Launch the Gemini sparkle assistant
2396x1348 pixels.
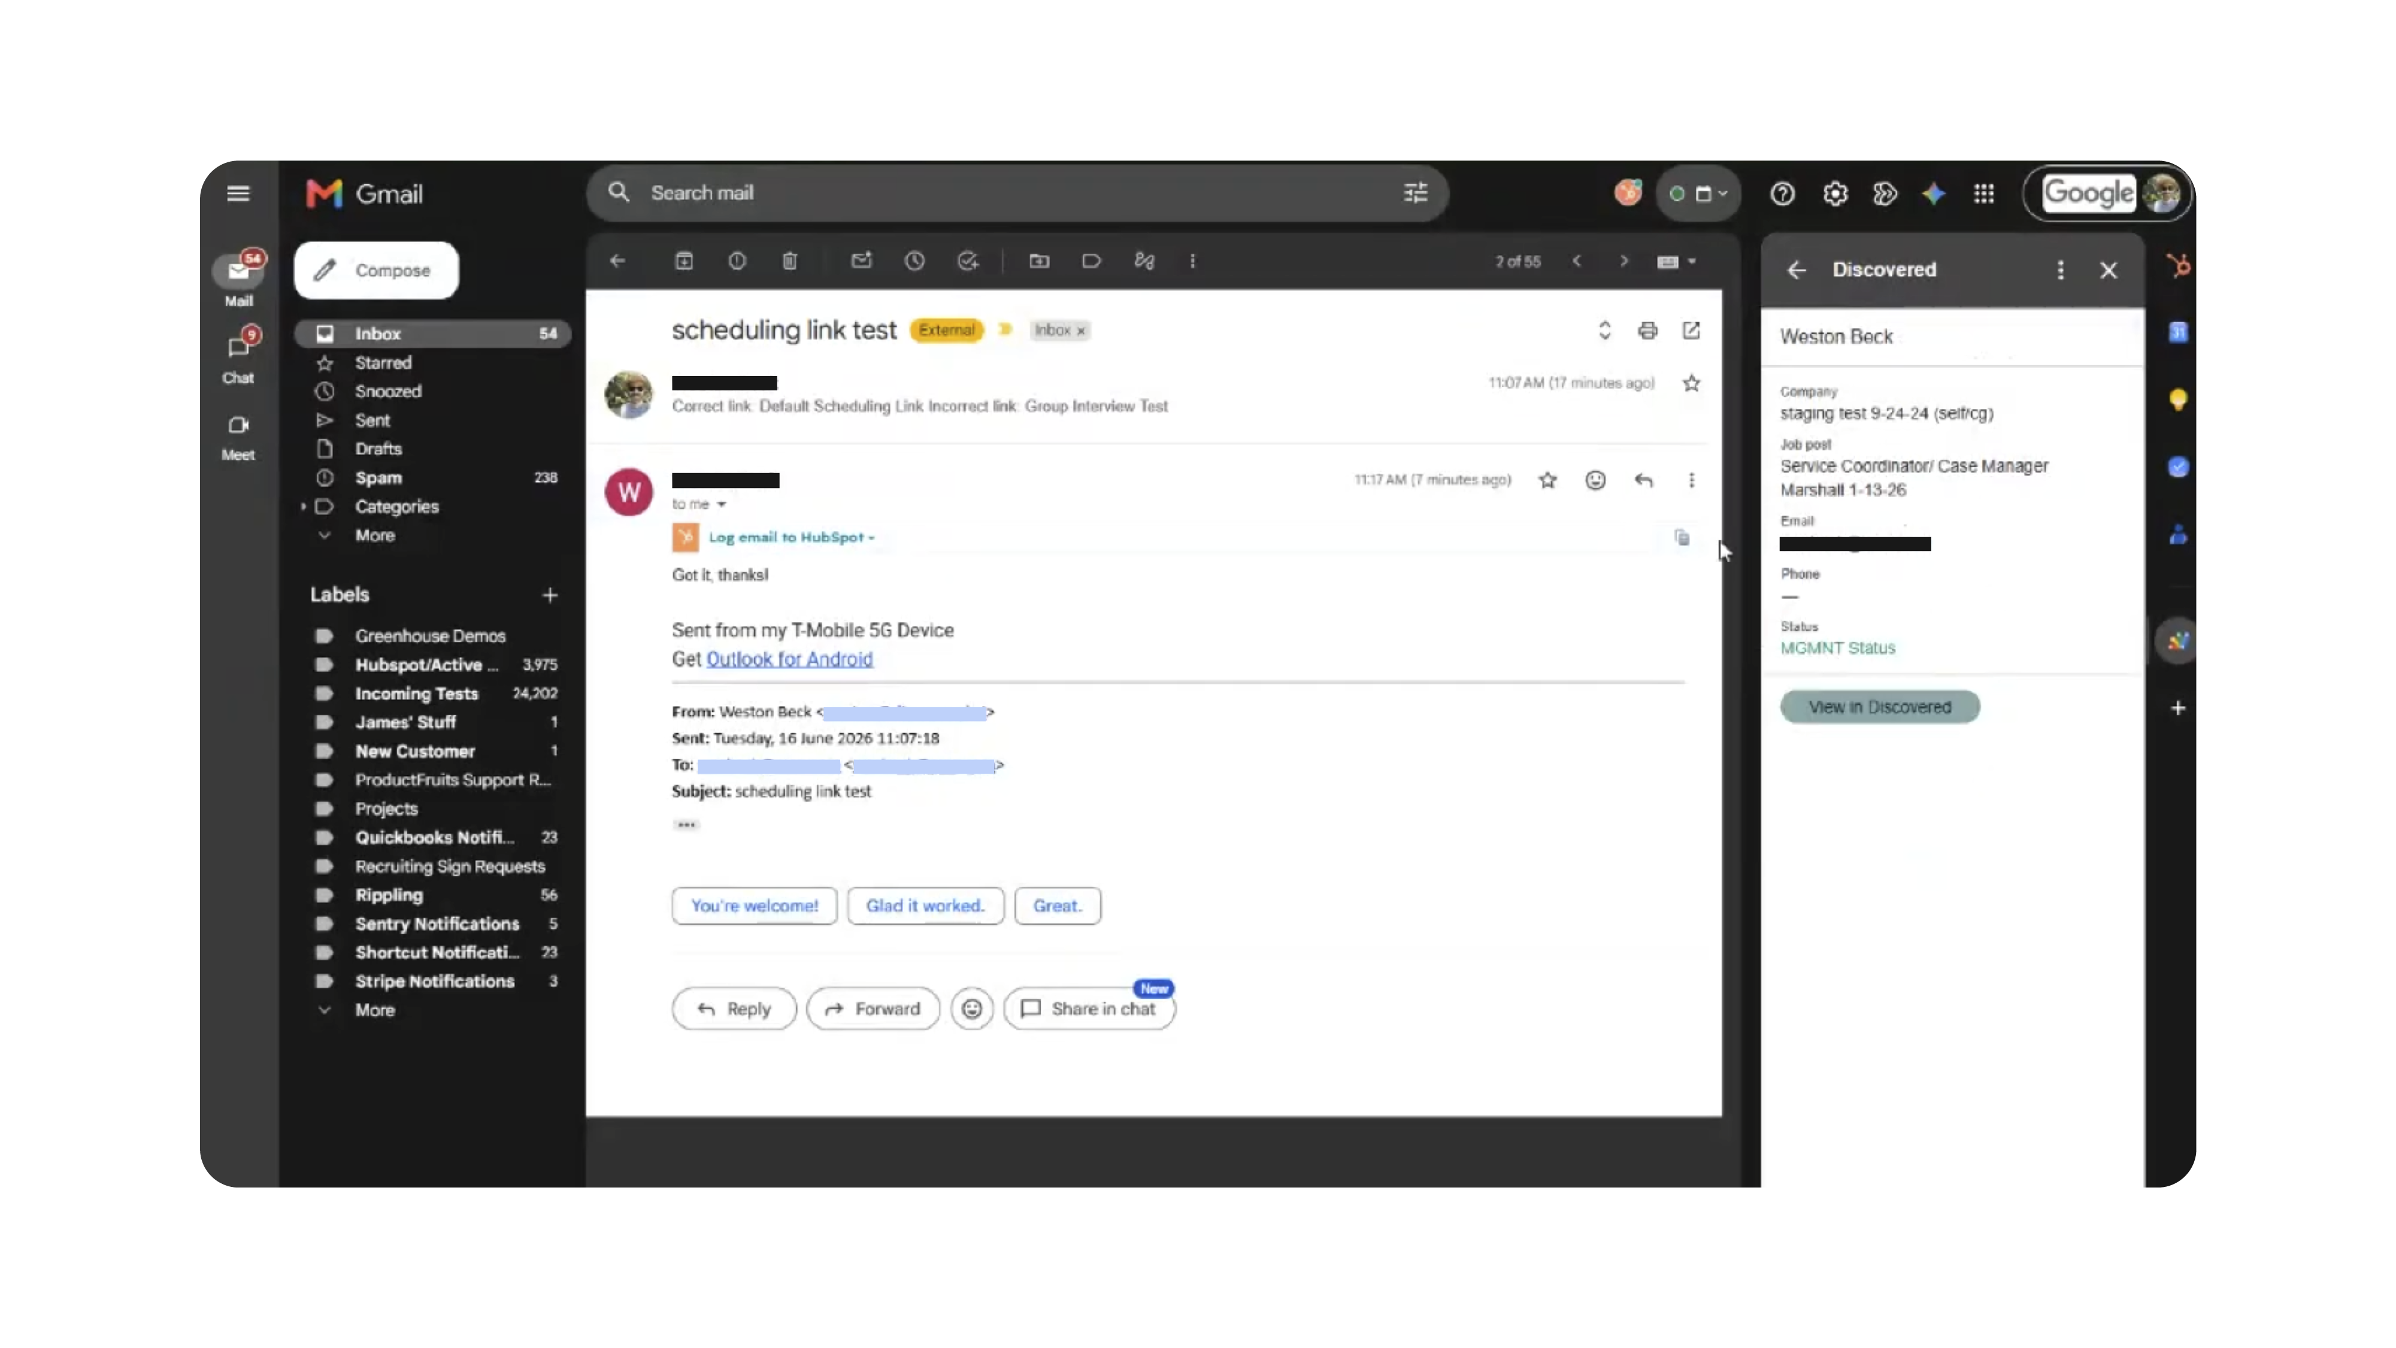coord(1934,193)
